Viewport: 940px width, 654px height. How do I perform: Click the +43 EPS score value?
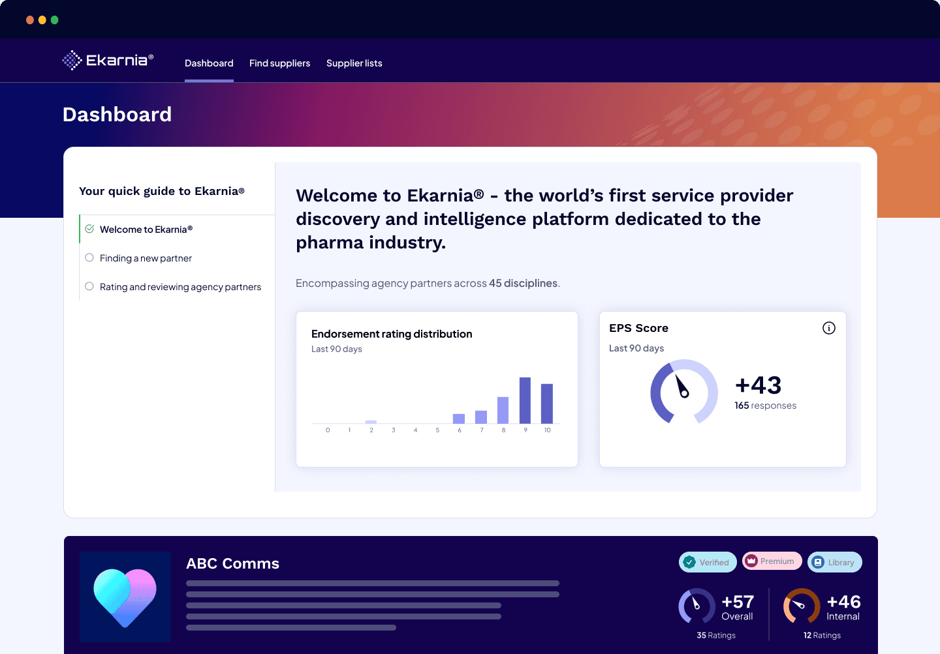tap(758, 385)
